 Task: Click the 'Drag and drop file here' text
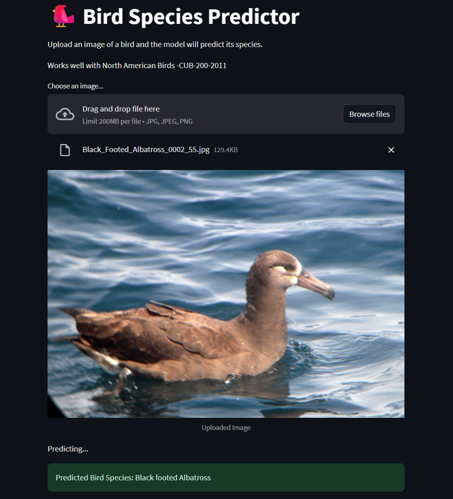coord(121,109)
